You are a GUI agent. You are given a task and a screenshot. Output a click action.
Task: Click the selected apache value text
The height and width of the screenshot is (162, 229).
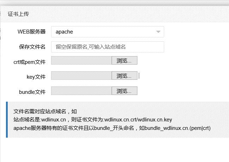[x=64, y=32]
